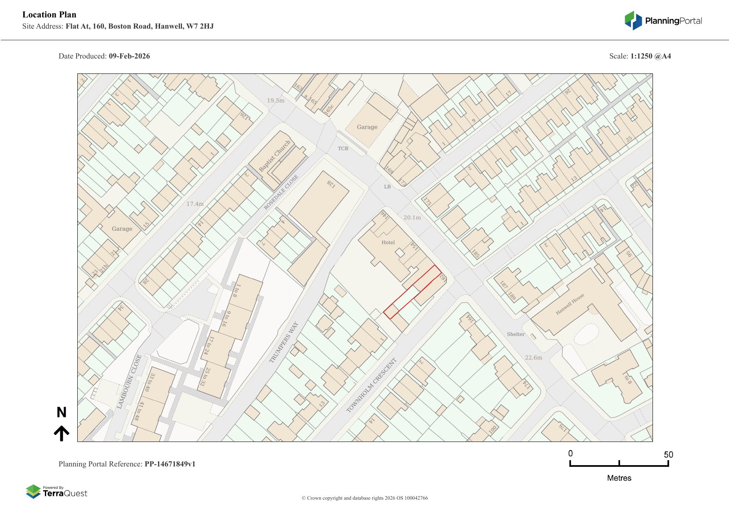Click the red outlined site boundary
This screenshot has height=515, width=729.
tap(412, 292)
